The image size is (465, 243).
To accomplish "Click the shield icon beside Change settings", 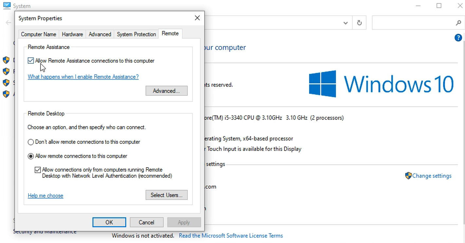I will (408, 176).
